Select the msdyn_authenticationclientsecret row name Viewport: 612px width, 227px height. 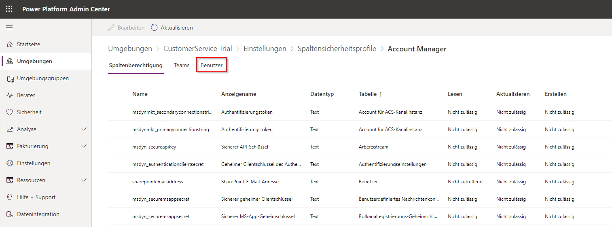click(x=168, y=164)
